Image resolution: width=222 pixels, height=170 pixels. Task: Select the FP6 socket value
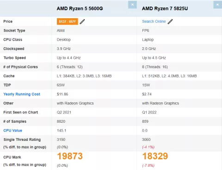coord(146,31)
